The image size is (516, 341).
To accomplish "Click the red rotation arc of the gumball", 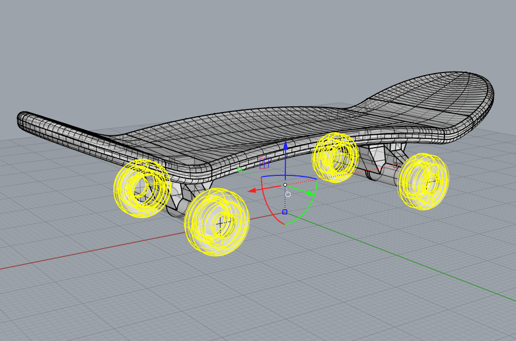I will tap(267, 204).
